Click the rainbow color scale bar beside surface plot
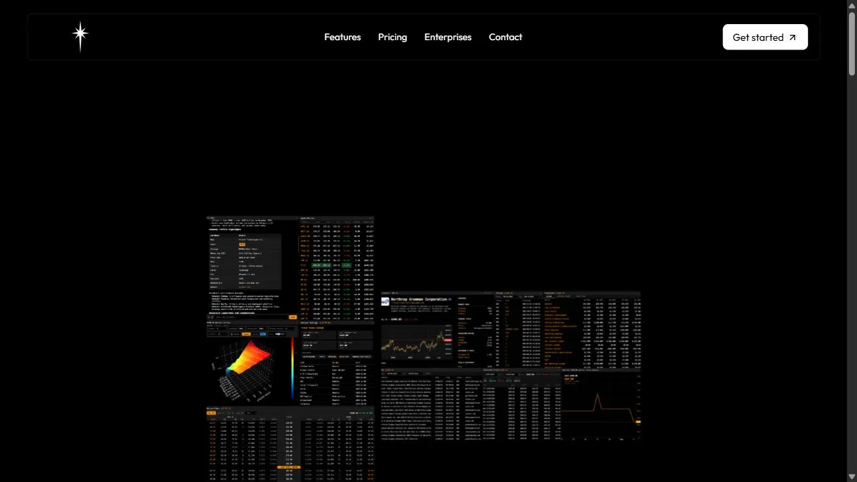Image resolution: width=857 pixels, height=482 pixels. tap(293, 368)
